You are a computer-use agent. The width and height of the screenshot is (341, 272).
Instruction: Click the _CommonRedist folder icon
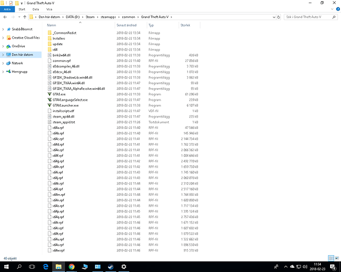[50, 33]
